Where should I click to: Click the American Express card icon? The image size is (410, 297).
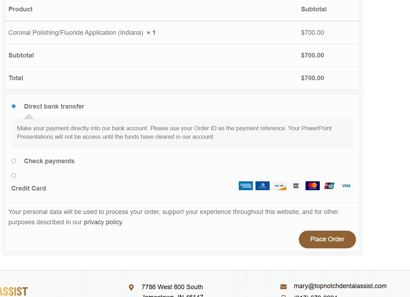point(246,186)
